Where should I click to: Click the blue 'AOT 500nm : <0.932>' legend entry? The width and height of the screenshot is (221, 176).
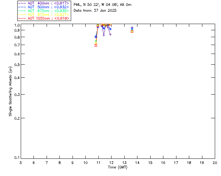(44, 7)
